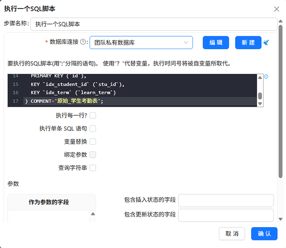The height and width of the screenshot is (248, 286).
Task: Click the SQL editor scrollbar thumb
Action: click(x=260, y=96)
